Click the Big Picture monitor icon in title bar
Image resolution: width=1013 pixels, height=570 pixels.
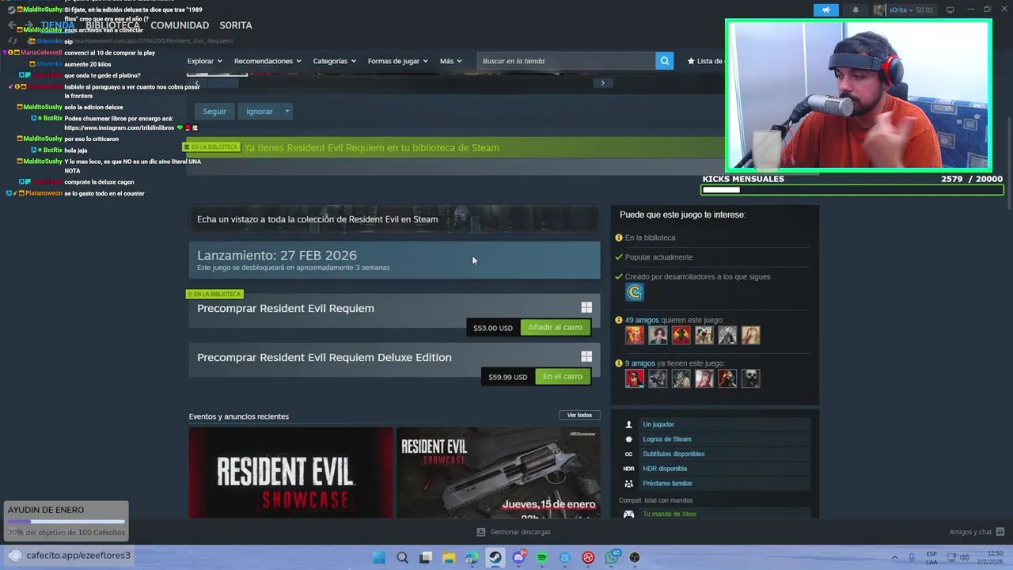tap(950, 10)
